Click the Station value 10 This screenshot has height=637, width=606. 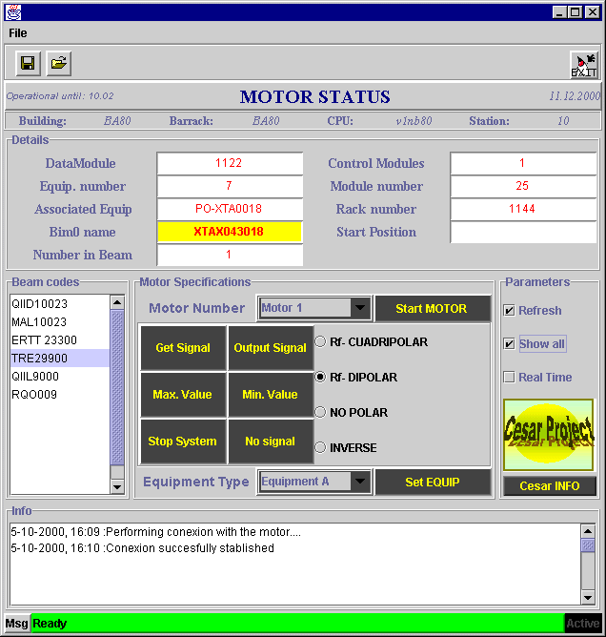click(x=563, y=121)
